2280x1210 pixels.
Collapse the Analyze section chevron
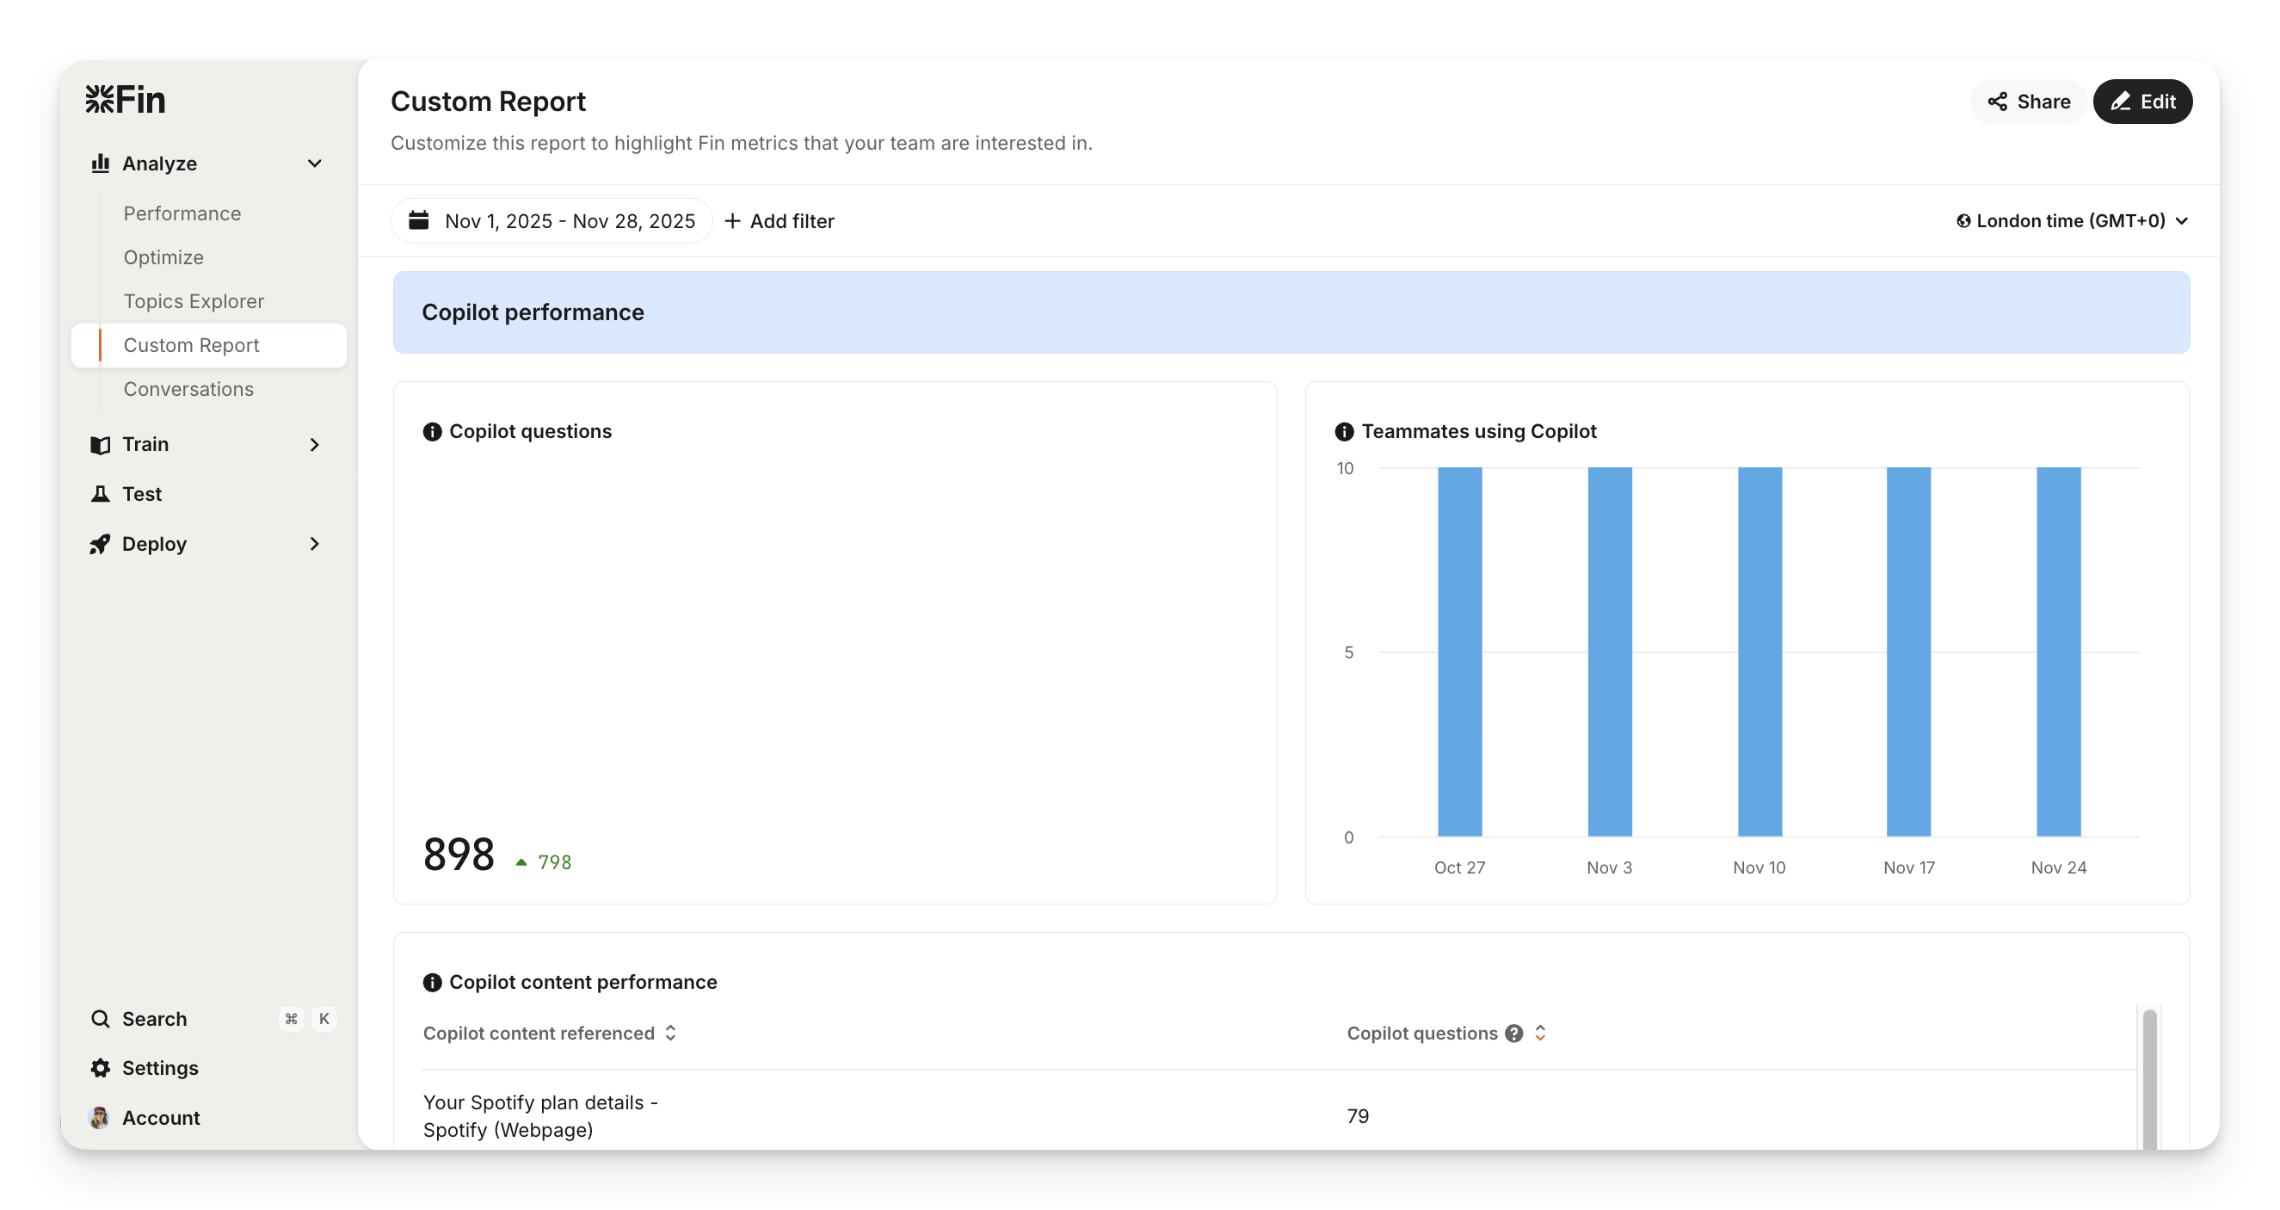click(x=314, y=164)
